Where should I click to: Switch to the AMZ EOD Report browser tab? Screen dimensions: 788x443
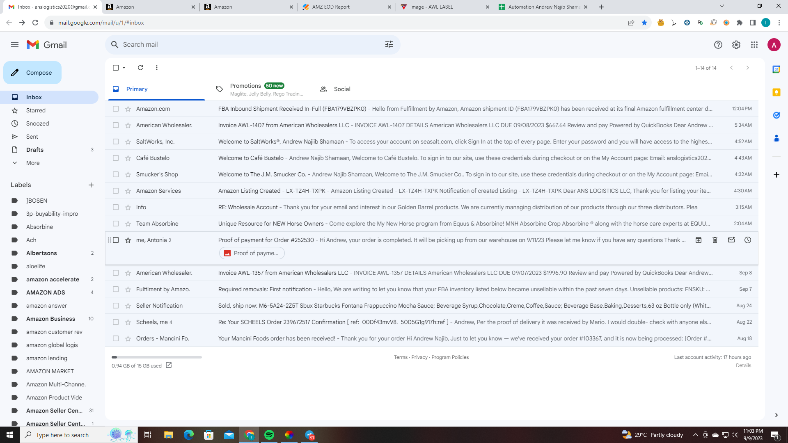point(347,7)
